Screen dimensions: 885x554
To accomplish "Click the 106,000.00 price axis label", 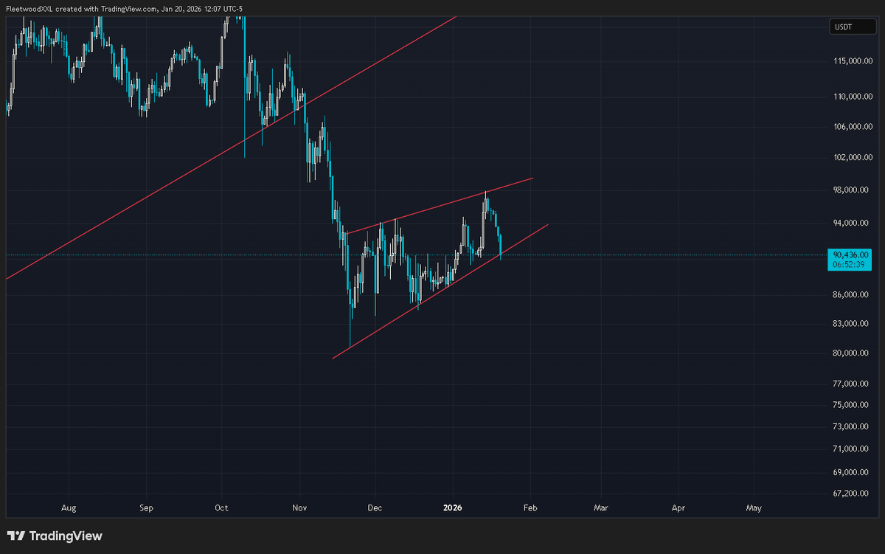I will (854, 126).
